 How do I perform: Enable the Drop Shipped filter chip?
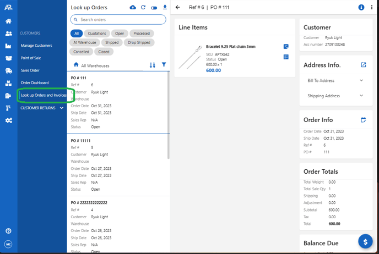click(139, 42)
